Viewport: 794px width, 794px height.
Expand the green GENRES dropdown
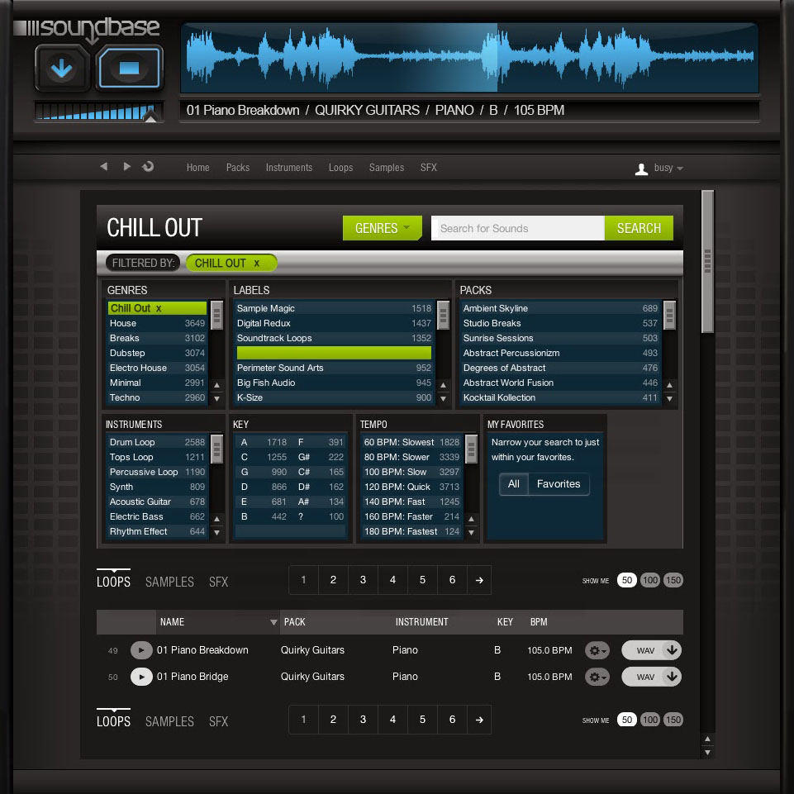tap(382, 228)
